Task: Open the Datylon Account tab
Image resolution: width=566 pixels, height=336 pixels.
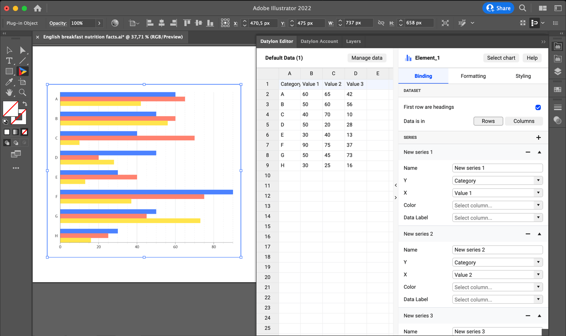Action: [319, 41]
